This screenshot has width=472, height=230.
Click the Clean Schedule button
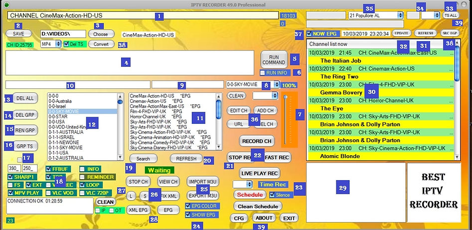tap(258, 207)
